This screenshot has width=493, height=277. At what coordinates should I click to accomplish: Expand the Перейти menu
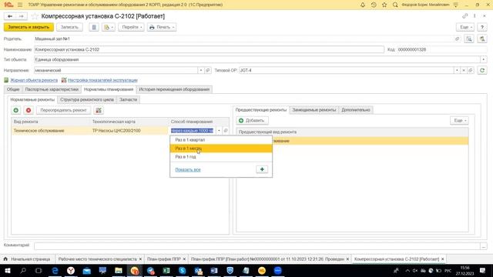(132, 28)
